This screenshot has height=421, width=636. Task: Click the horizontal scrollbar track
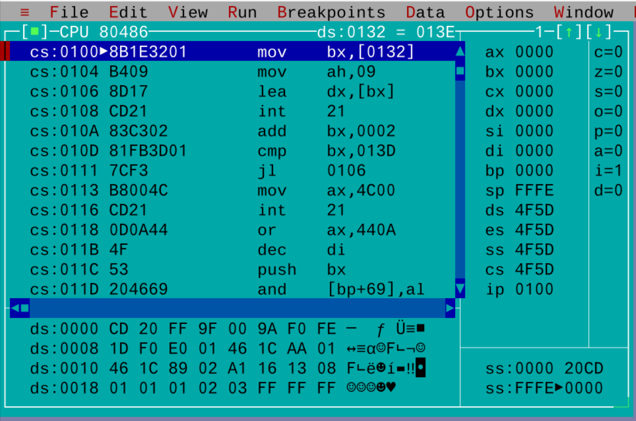[238, 308]
